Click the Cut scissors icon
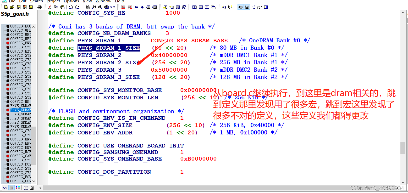408x193 pixels. pos(49,7)
